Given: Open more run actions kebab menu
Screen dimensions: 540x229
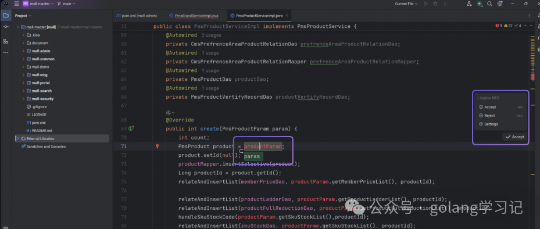Looking at the screenshot, I should (444, 4).
